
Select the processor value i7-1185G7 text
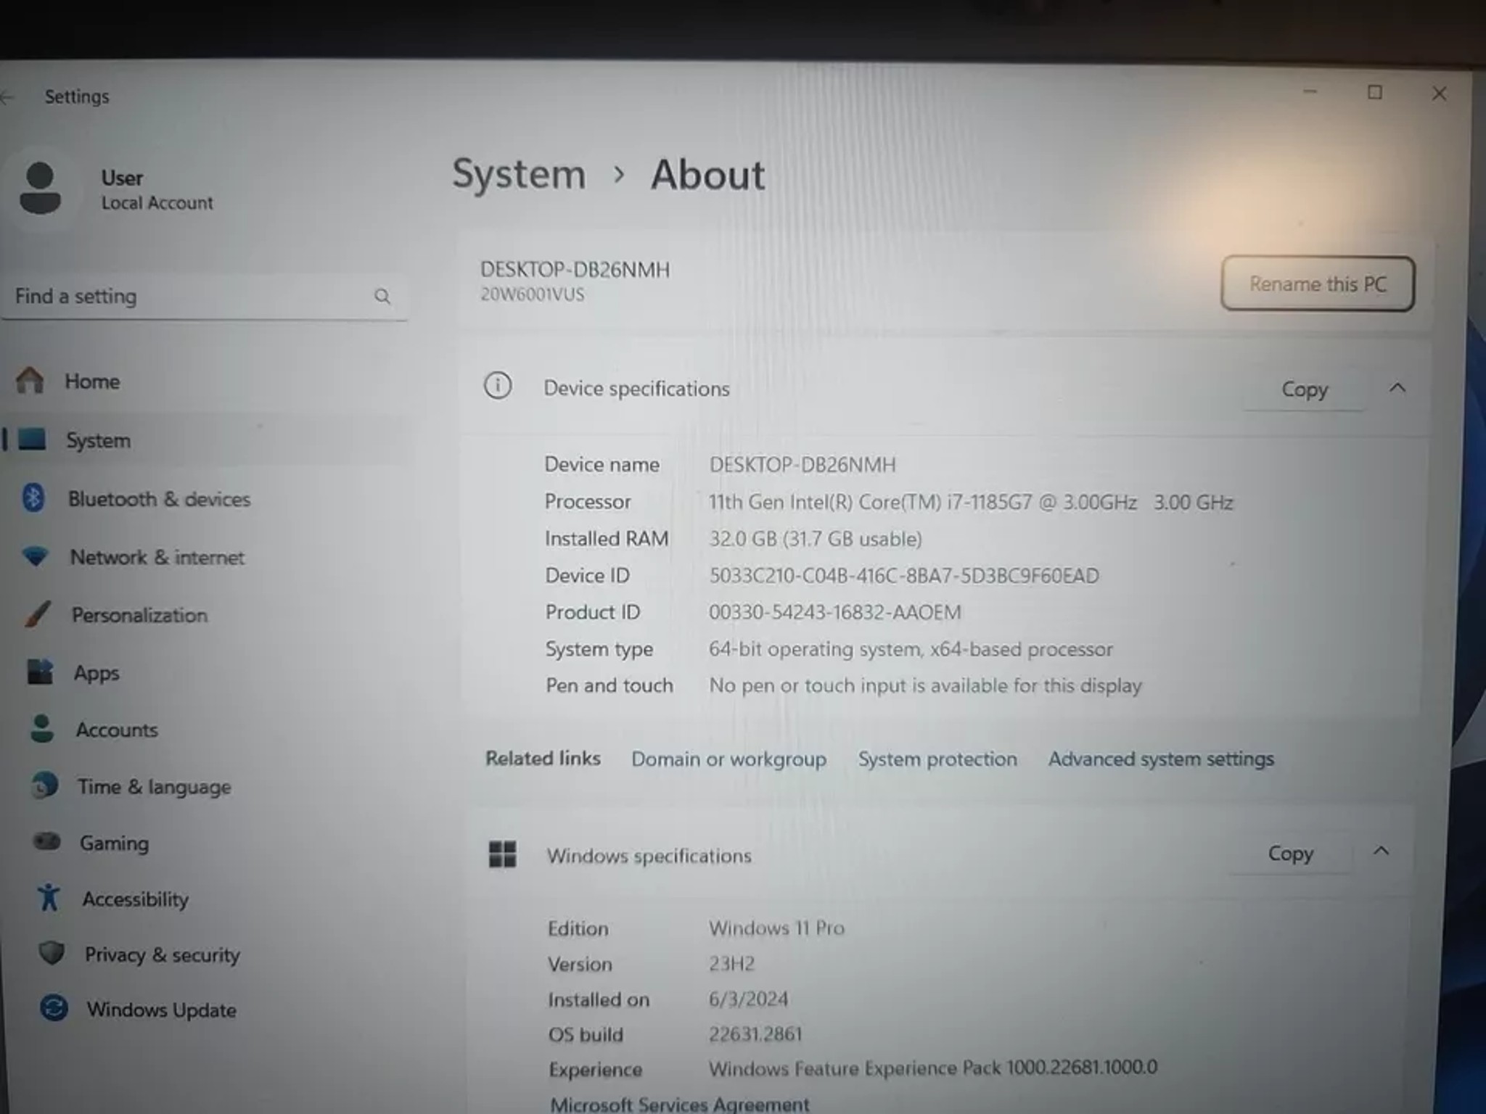970,503
